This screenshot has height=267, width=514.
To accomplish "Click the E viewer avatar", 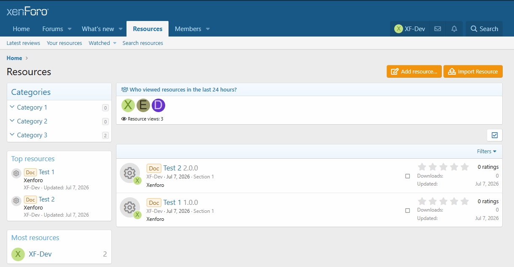I will (x=143, y=105).
